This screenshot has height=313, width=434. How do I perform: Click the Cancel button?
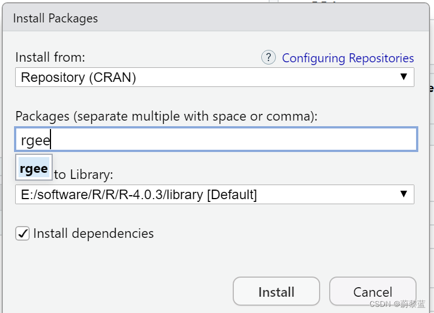pyautogui.click(x=372, y=291)
